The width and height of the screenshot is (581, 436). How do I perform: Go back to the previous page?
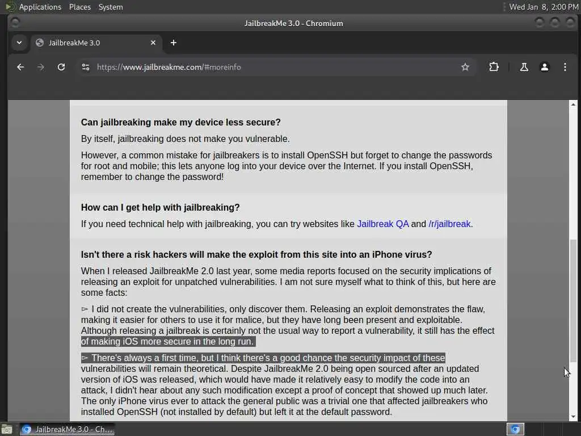20,67
